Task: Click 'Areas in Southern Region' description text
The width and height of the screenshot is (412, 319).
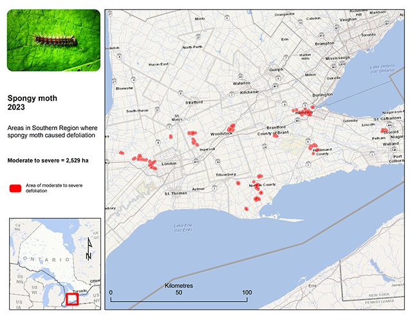Action: coord(52,131)
